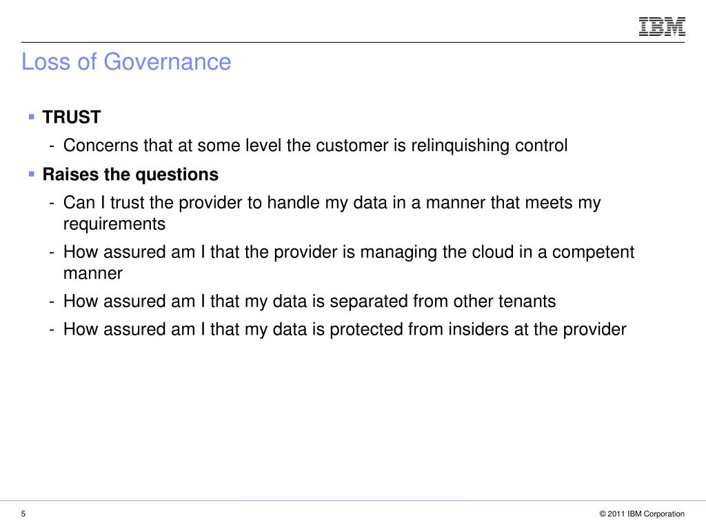Click the blue bullet beside TRUST
The height and width of the screenshot is (530, 706).
click(32, 117)
